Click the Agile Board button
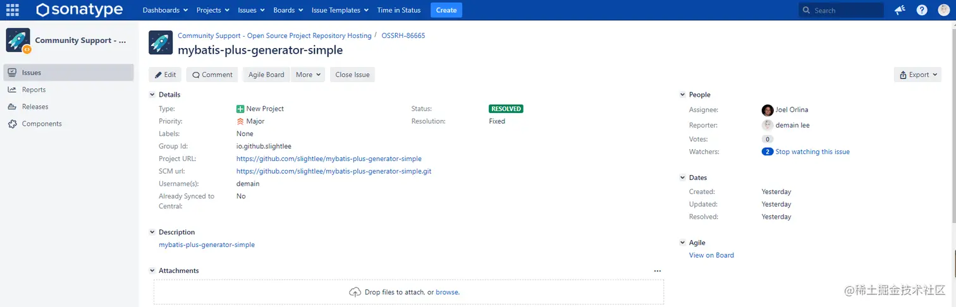956x307 pixels. (266, 75)
